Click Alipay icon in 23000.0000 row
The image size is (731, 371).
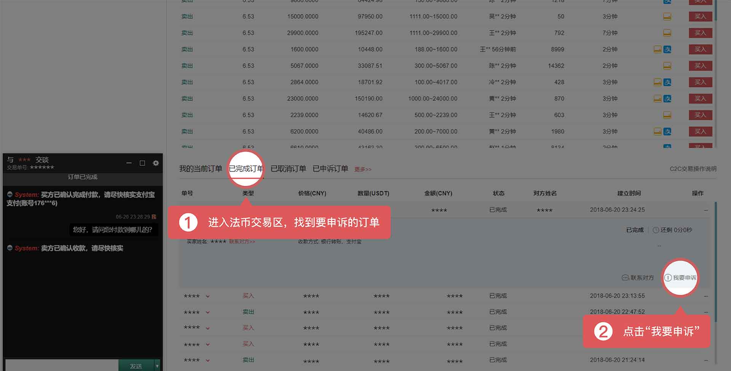tap(667, 98)
